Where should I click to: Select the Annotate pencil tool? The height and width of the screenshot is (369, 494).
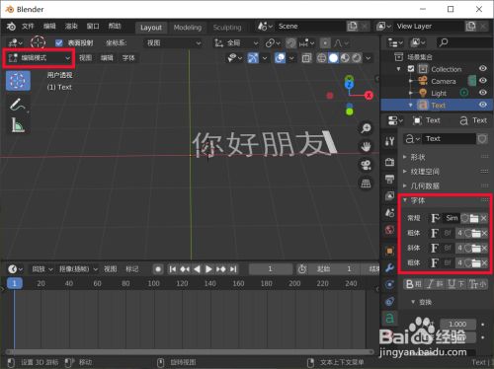[18, 105]
